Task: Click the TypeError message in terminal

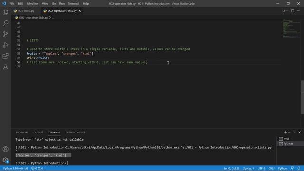Action: [x=49, y=139]
